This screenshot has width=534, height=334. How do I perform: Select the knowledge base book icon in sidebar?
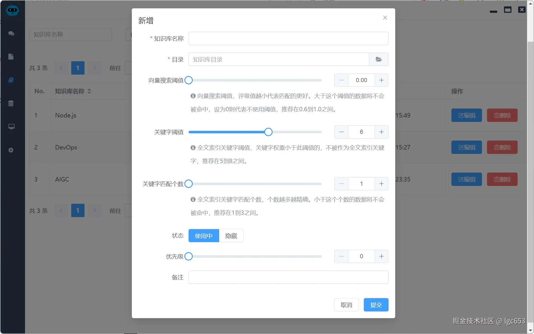click(11, 80)
